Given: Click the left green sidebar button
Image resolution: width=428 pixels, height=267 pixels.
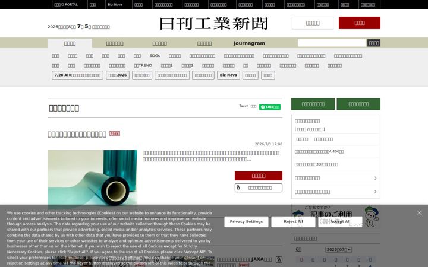Looking at the screenshot, I should click(x=313, y=104).
